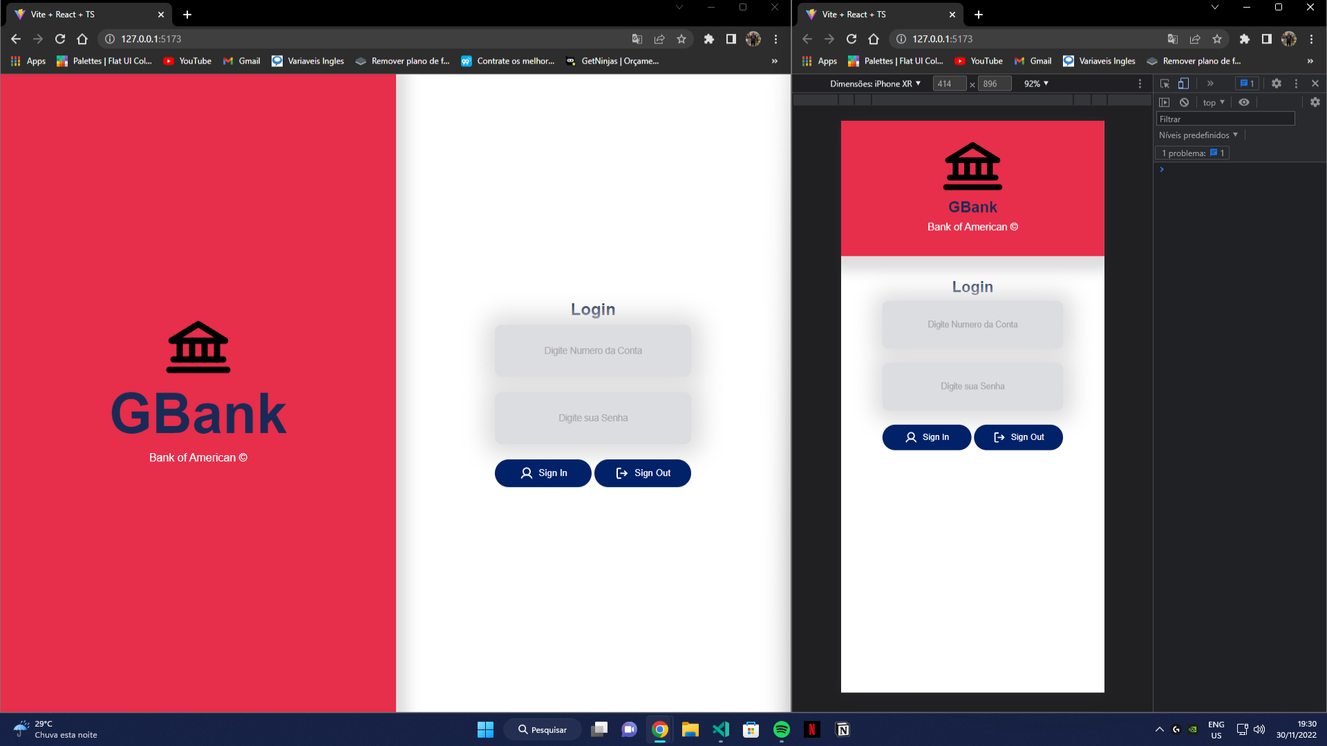The height and width of the screenshot is (746, 1327).
Task: Show console messages badge with 1 notification
Action: (1247, 83)
